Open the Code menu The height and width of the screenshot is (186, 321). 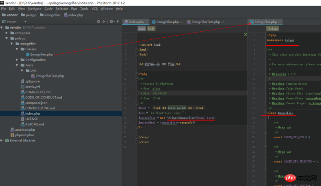48,8
